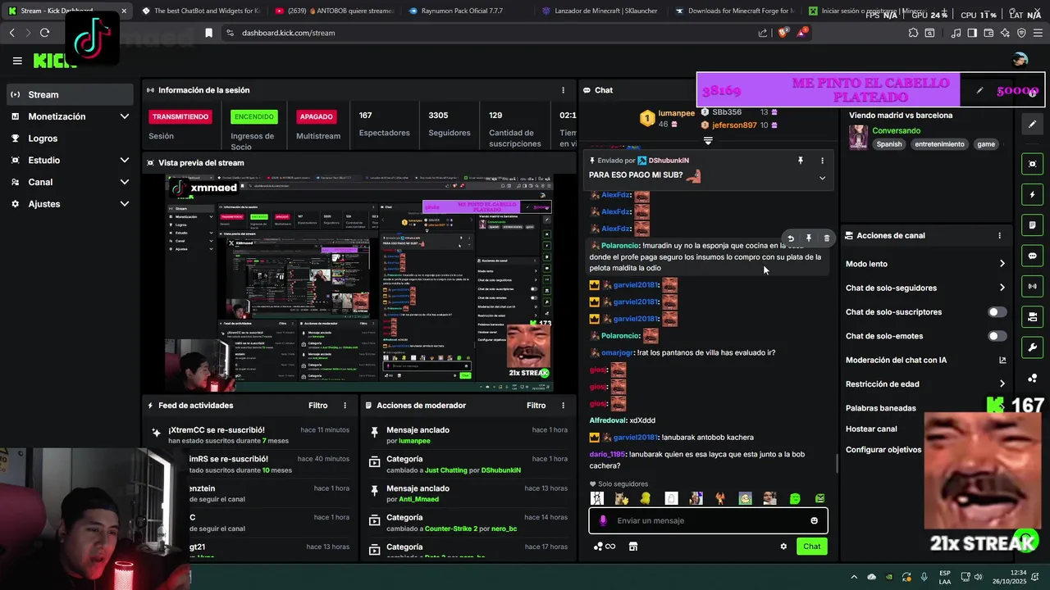Viewport: 1050px width, 590px height.
Task: Unpin the pinned message via its pin icon
Action: coord(801,161)
